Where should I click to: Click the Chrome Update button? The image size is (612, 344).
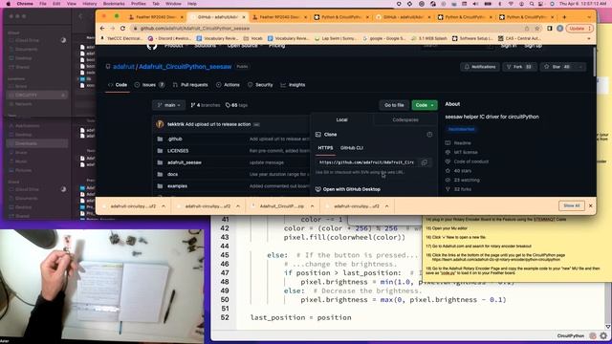[579, 29]
